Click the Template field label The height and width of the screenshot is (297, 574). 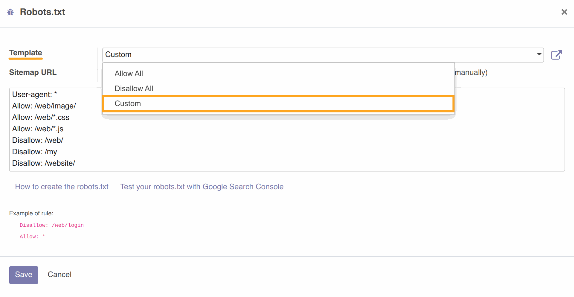[x=25, y=53]
